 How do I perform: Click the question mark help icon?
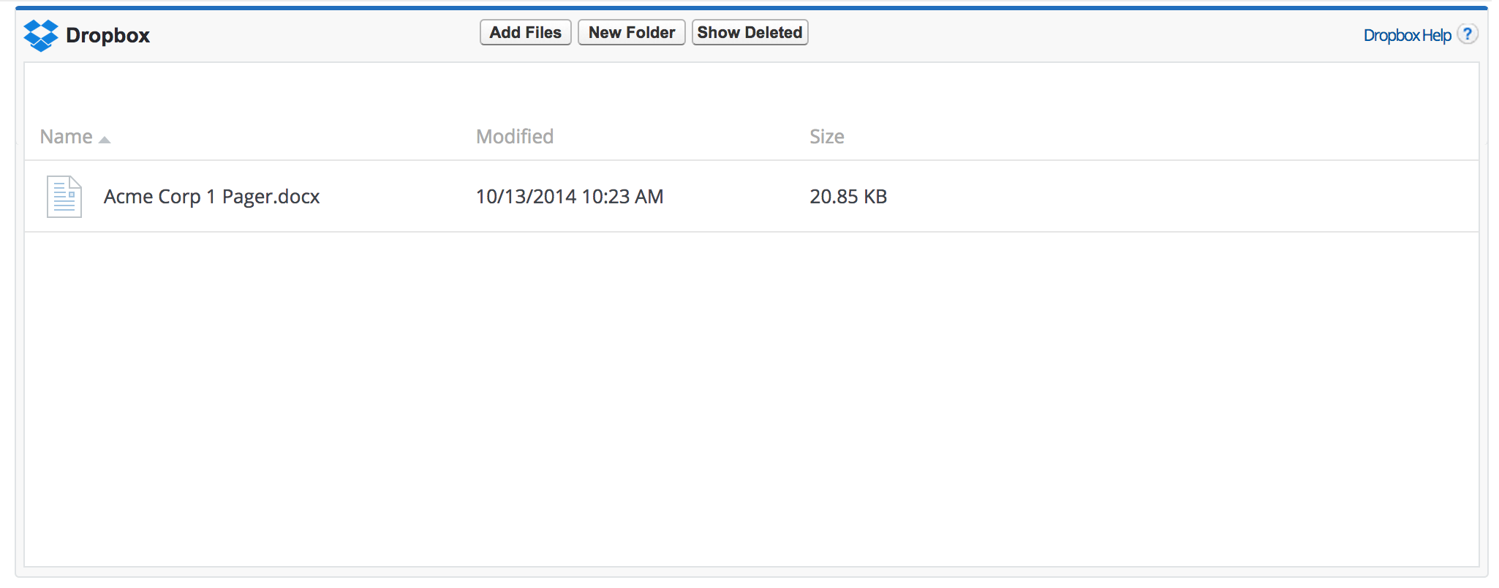pyautogui.click(x=1467, y=34)
